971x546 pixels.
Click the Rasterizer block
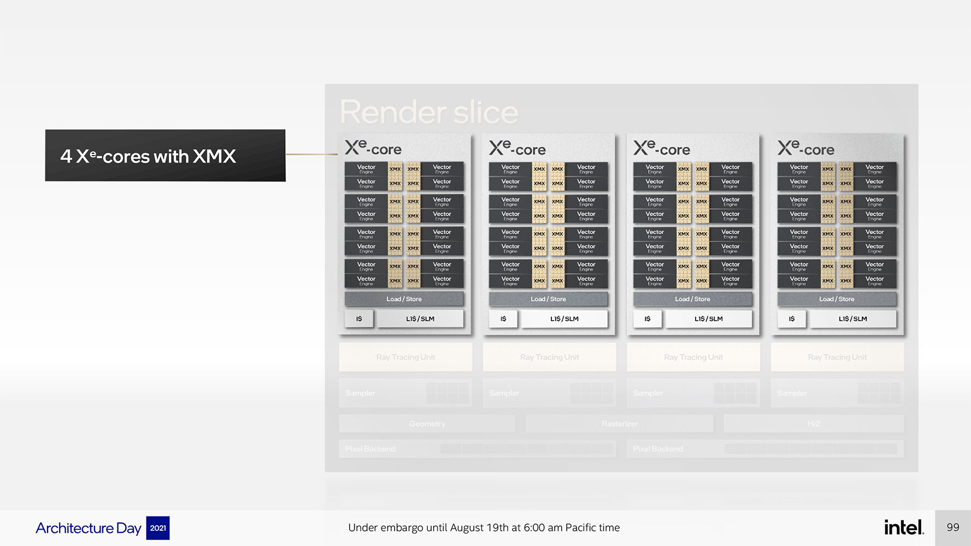point(620,424)
